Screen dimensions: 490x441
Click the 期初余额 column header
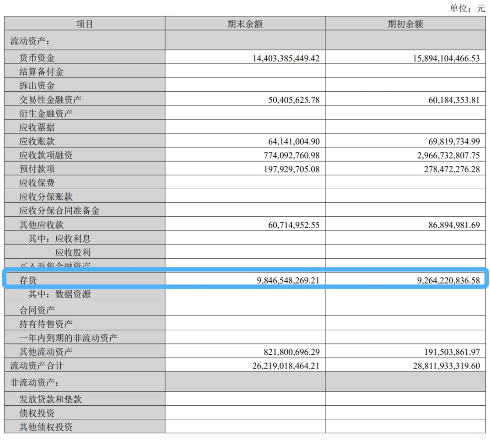[405, 24]
